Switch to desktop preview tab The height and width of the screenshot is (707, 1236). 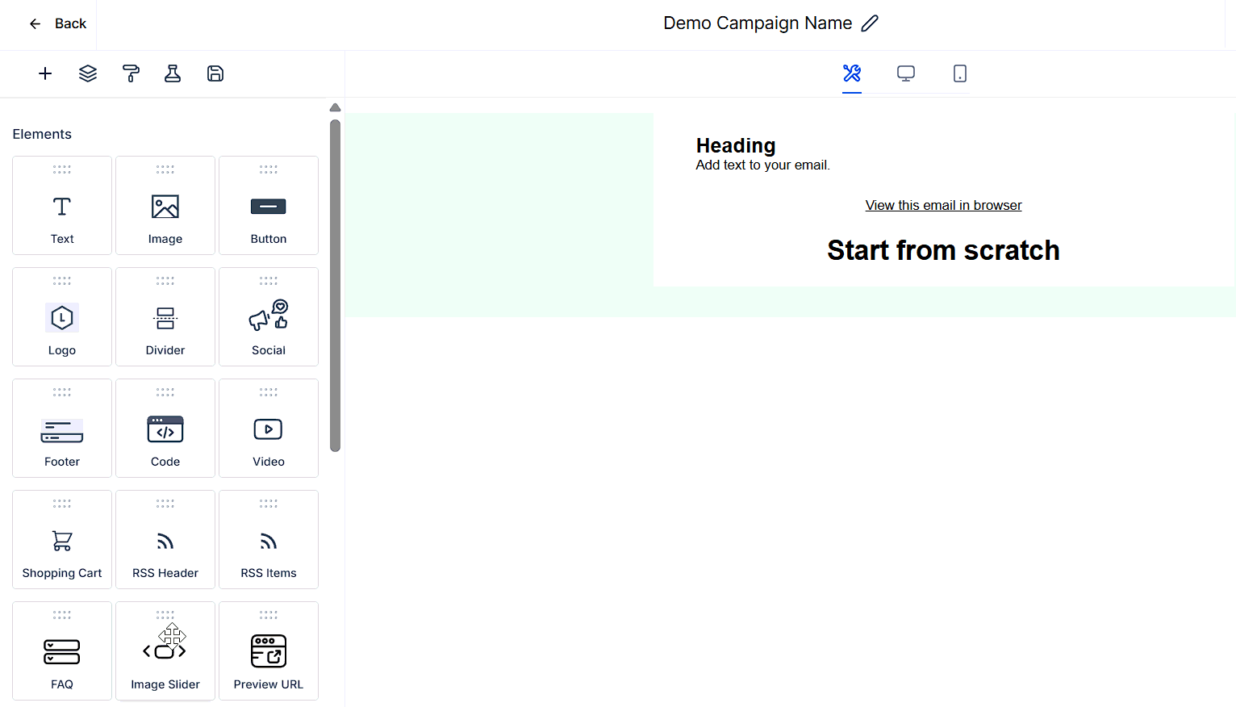tap(906, 73)
